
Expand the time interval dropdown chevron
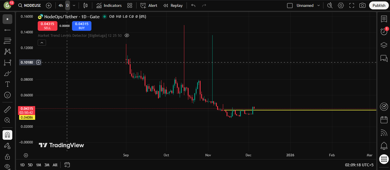[x=74, y=6]
